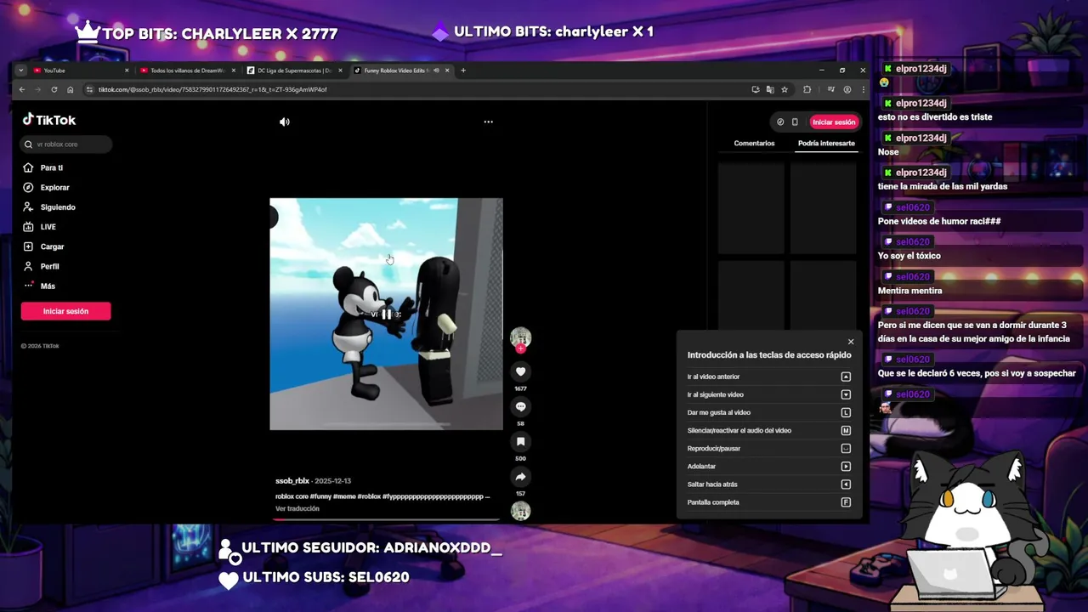This screenshot has height=612, width=1088.
Task: Open the sound disc icon below share
Action: tap(520, 510)
